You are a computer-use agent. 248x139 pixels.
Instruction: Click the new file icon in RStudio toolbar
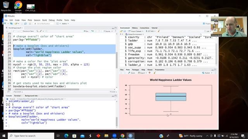[x=5, y=24]
